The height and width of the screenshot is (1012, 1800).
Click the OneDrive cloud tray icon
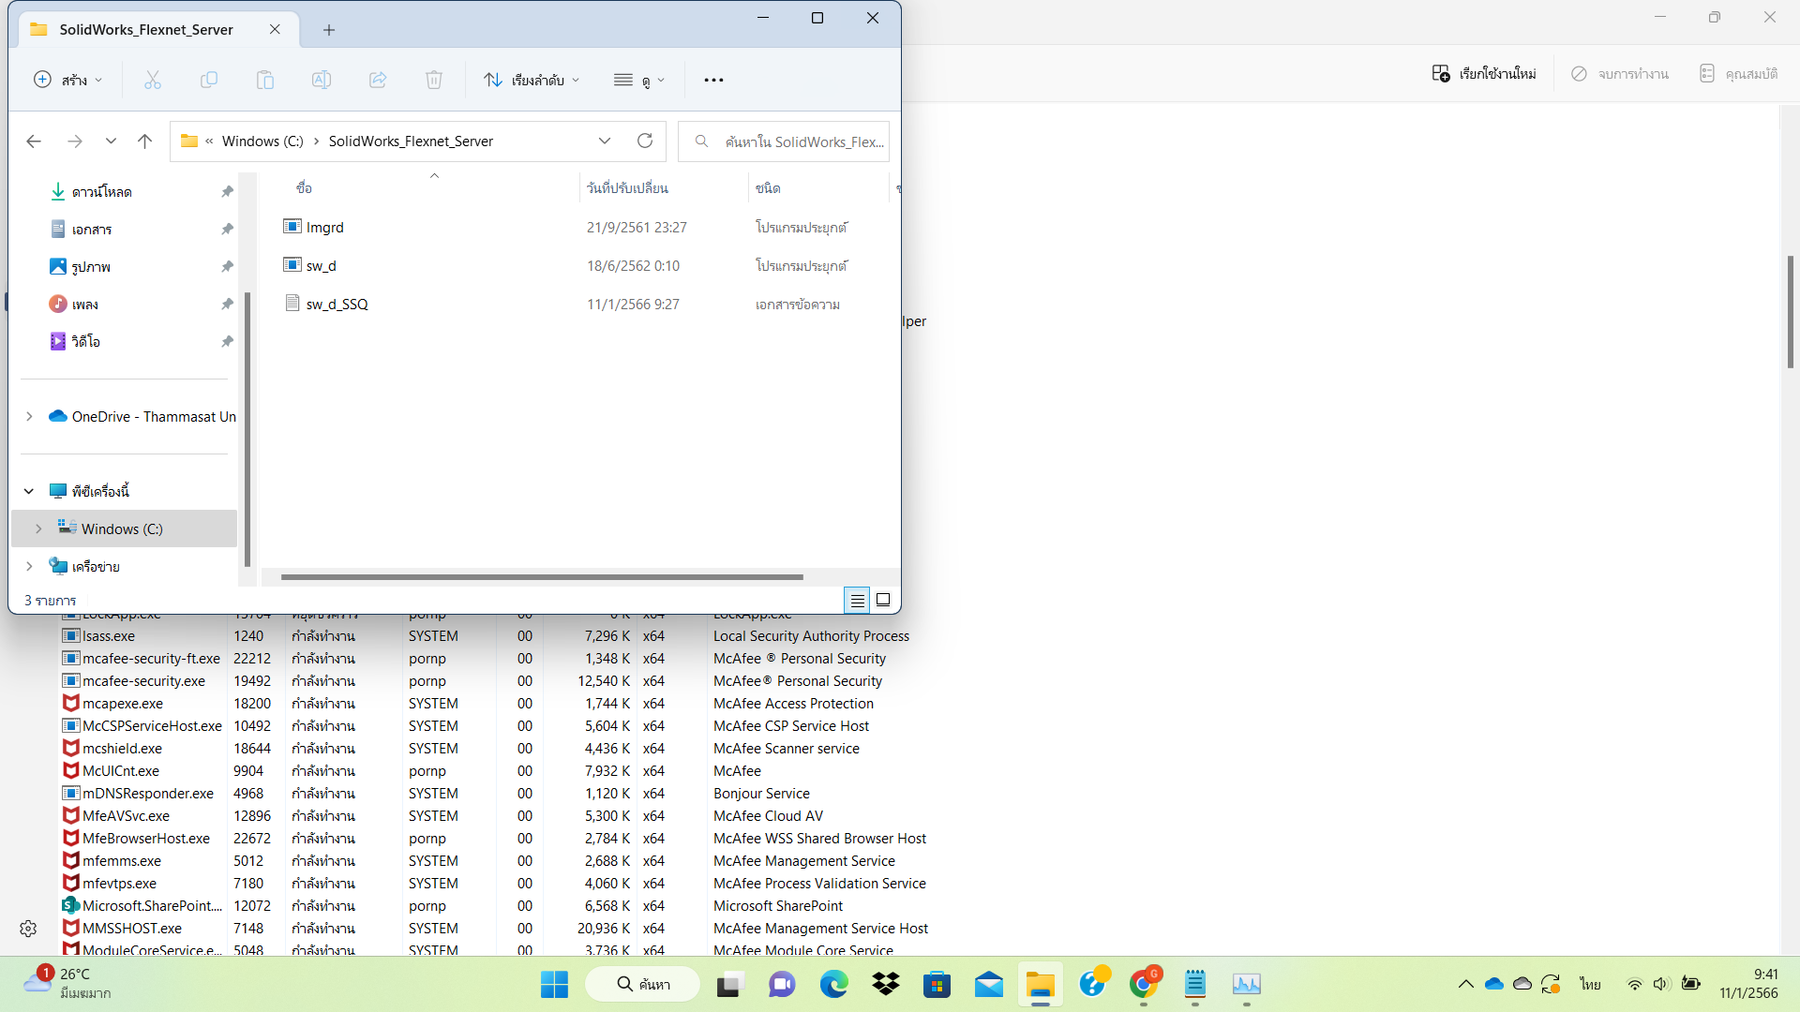pos(1494,984)
